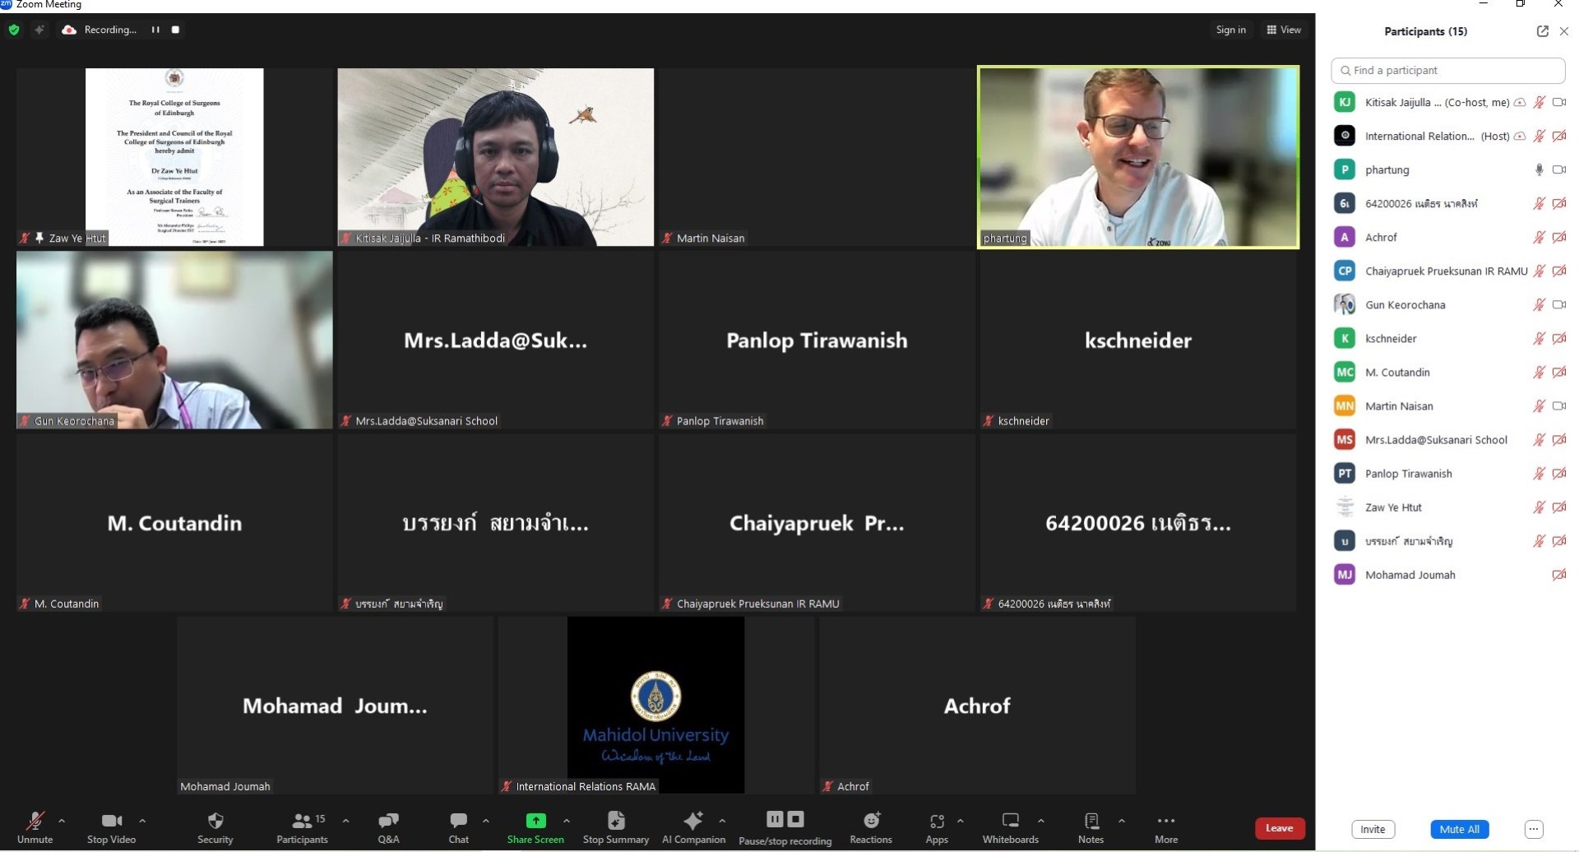Pop out the Participants panel
This screenshot has height=852, width=1579.
coord(1542,31)
